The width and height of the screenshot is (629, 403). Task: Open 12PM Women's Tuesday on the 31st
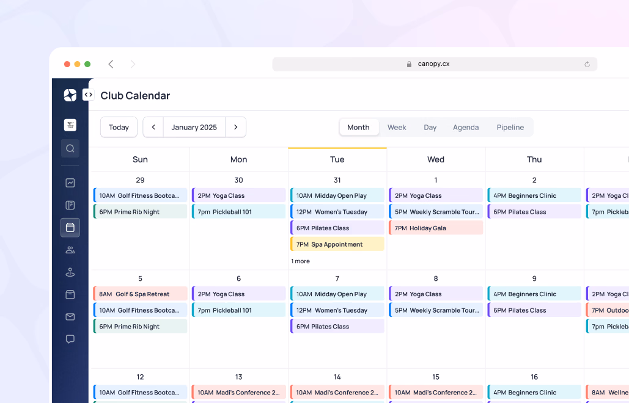(337, 211)
